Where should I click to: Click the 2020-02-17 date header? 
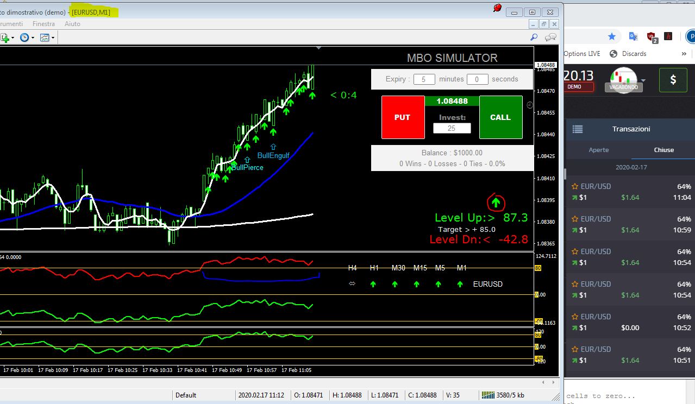[630, 167]
